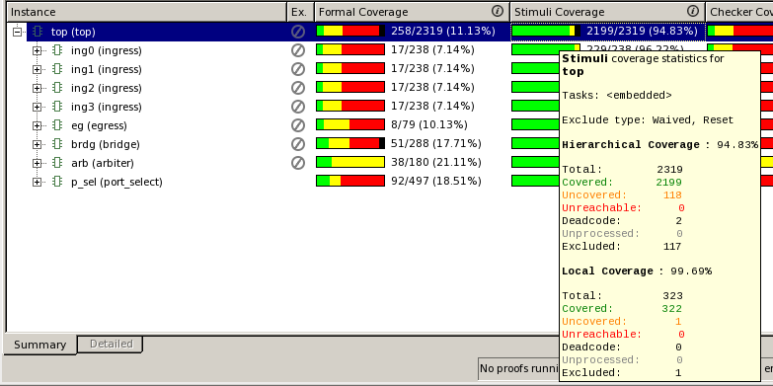Click the module icon beside eg (egress)
The image size is (773, 386).
tap(57, 125)
